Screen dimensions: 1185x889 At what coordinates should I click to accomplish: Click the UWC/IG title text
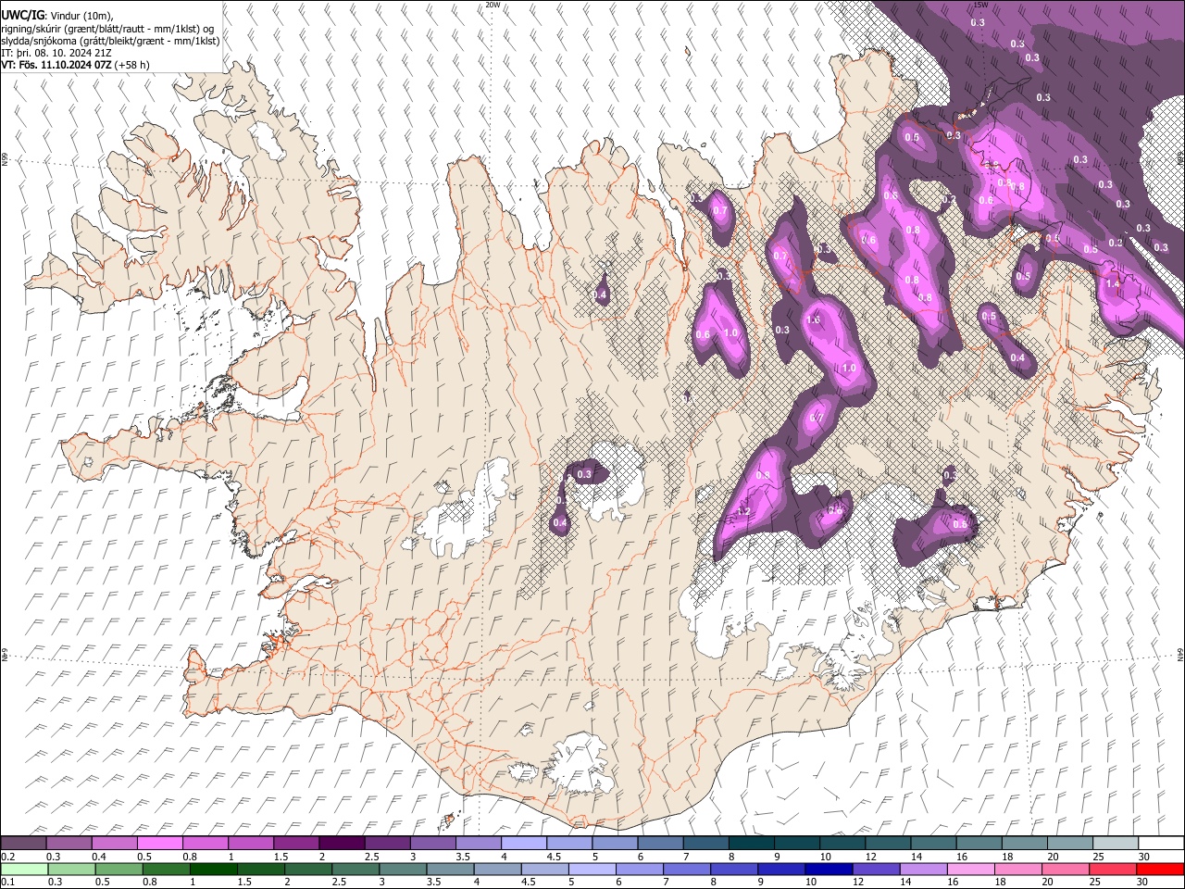[22, 16]
